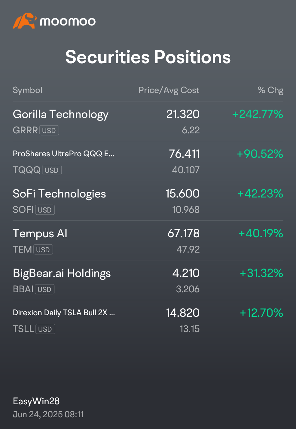Click the +242.77% change for GRRR

coord(258,114)
